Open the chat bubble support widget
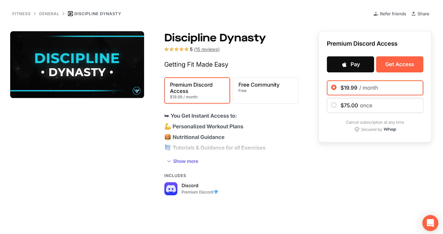The height and width of the screenshot is (234, 443). tap(430, 223)
